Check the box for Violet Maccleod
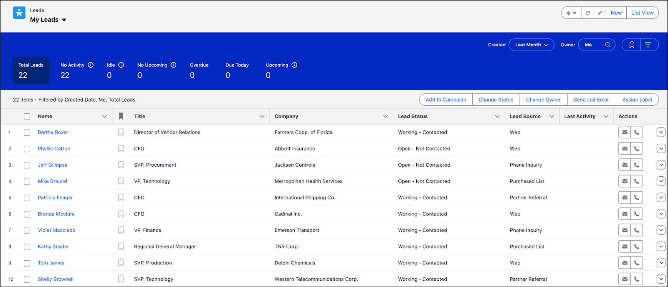 [x=27, y=230]
